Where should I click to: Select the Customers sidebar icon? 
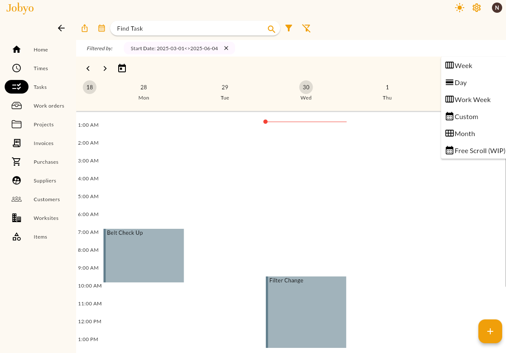coord(16,199)
